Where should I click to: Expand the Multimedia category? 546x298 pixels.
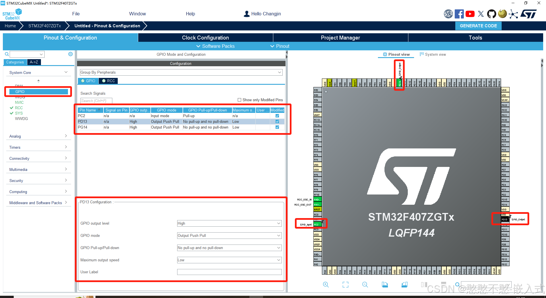pyautogui.click(x=38, y=169)
